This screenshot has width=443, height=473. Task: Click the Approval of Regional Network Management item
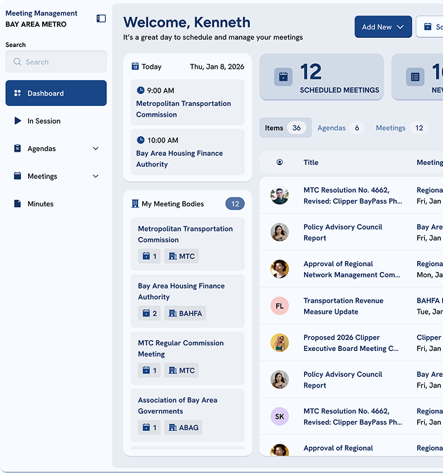click(352, 269)
